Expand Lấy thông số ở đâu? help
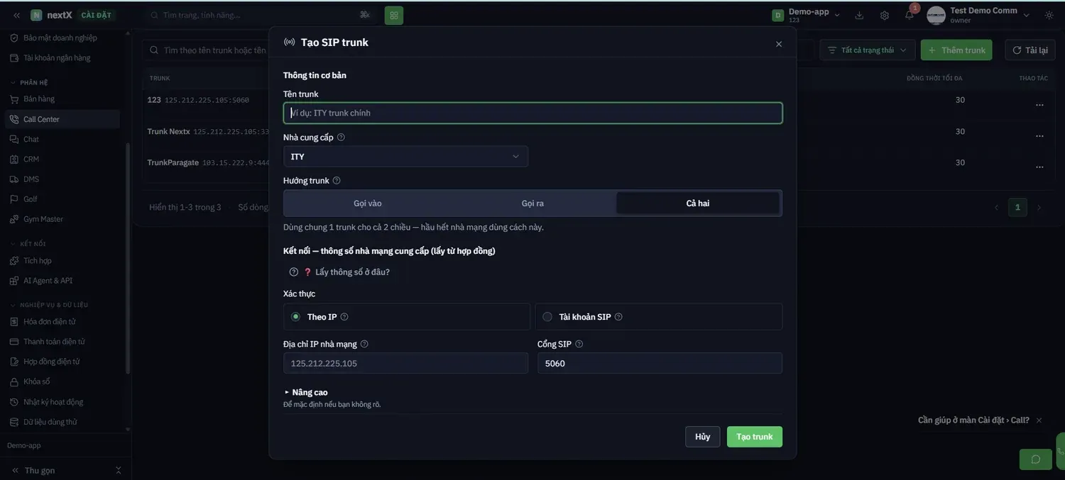The height and width of the screenshot is (480, 1065). click(340, 272)
